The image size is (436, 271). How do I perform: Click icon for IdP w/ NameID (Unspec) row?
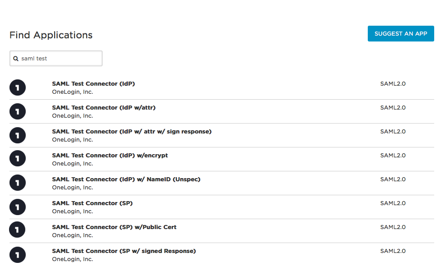point(18,183)
